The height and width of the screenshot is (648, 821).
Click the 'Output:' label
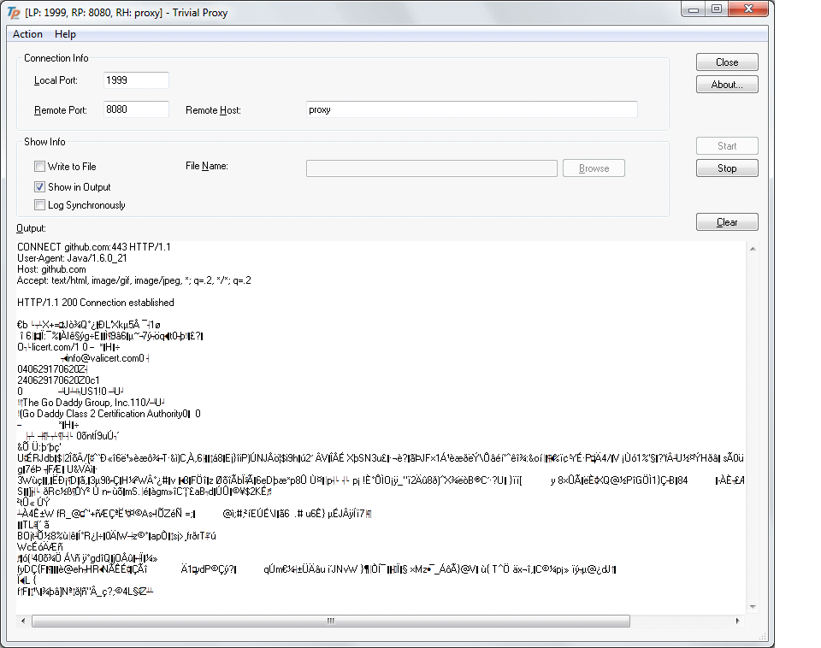pos(31,228)
